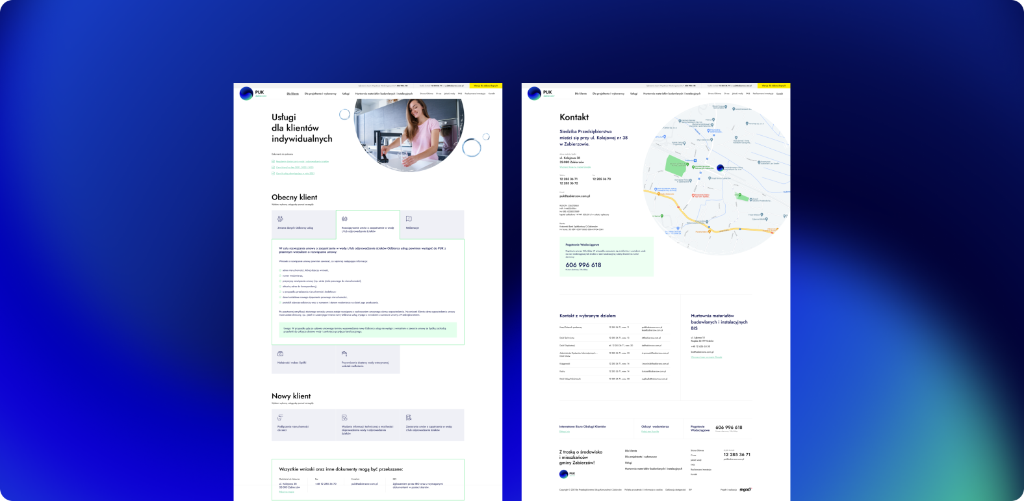Click the blue location marker on the map
Image resolution: width=1024 pixels, height=501 pixels.
coord(720,168)
